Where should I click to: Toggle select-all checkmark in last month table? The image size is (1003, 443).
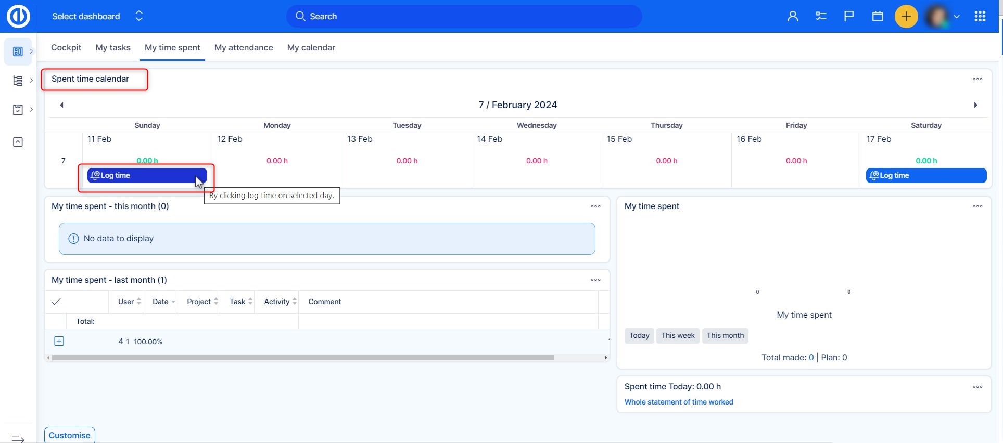pyautogui.click(x=57, y=302)
